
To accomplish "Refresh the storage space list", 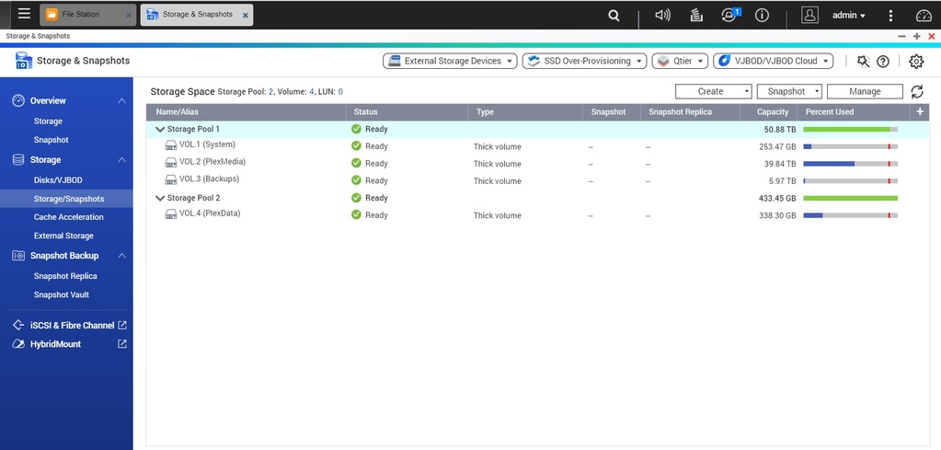I will pyautogui.click(x=917, y=91).
